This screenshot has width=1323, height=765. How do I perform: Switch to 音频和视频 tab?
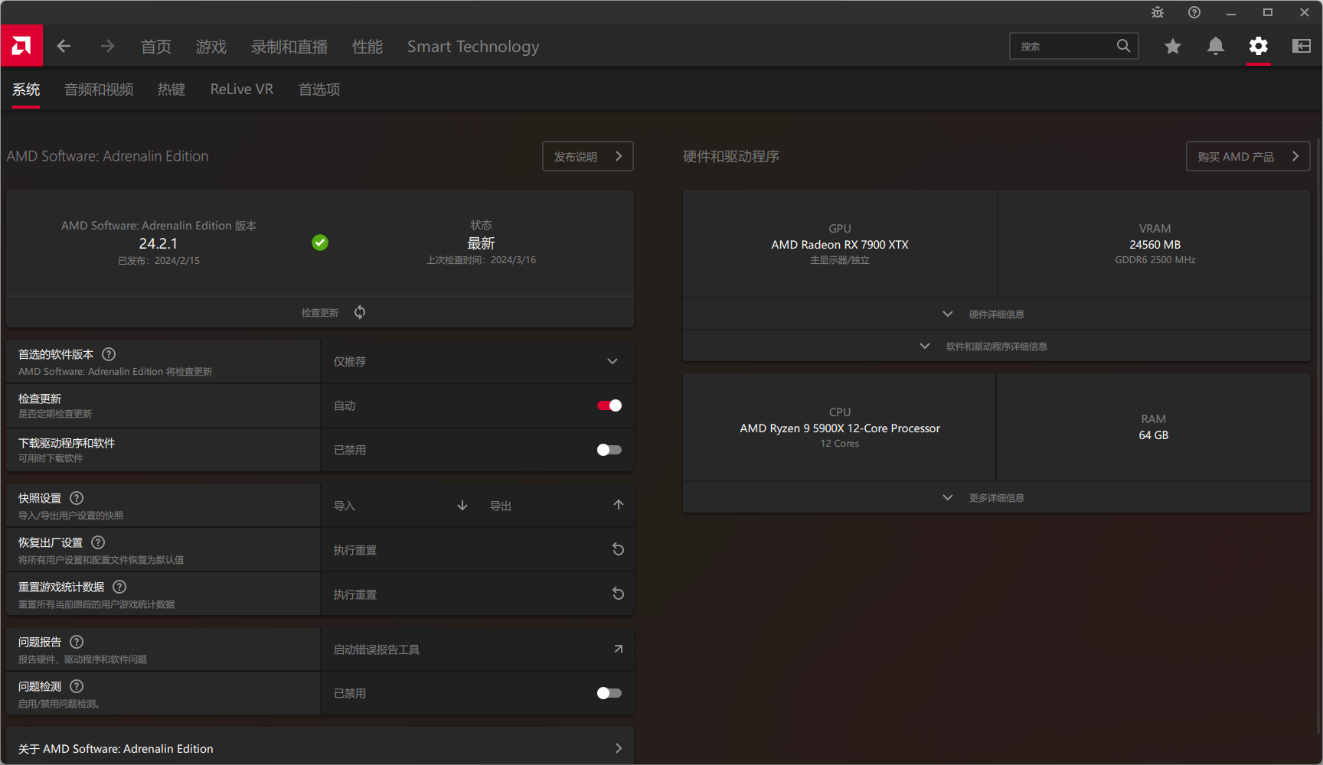coord(99,90)
